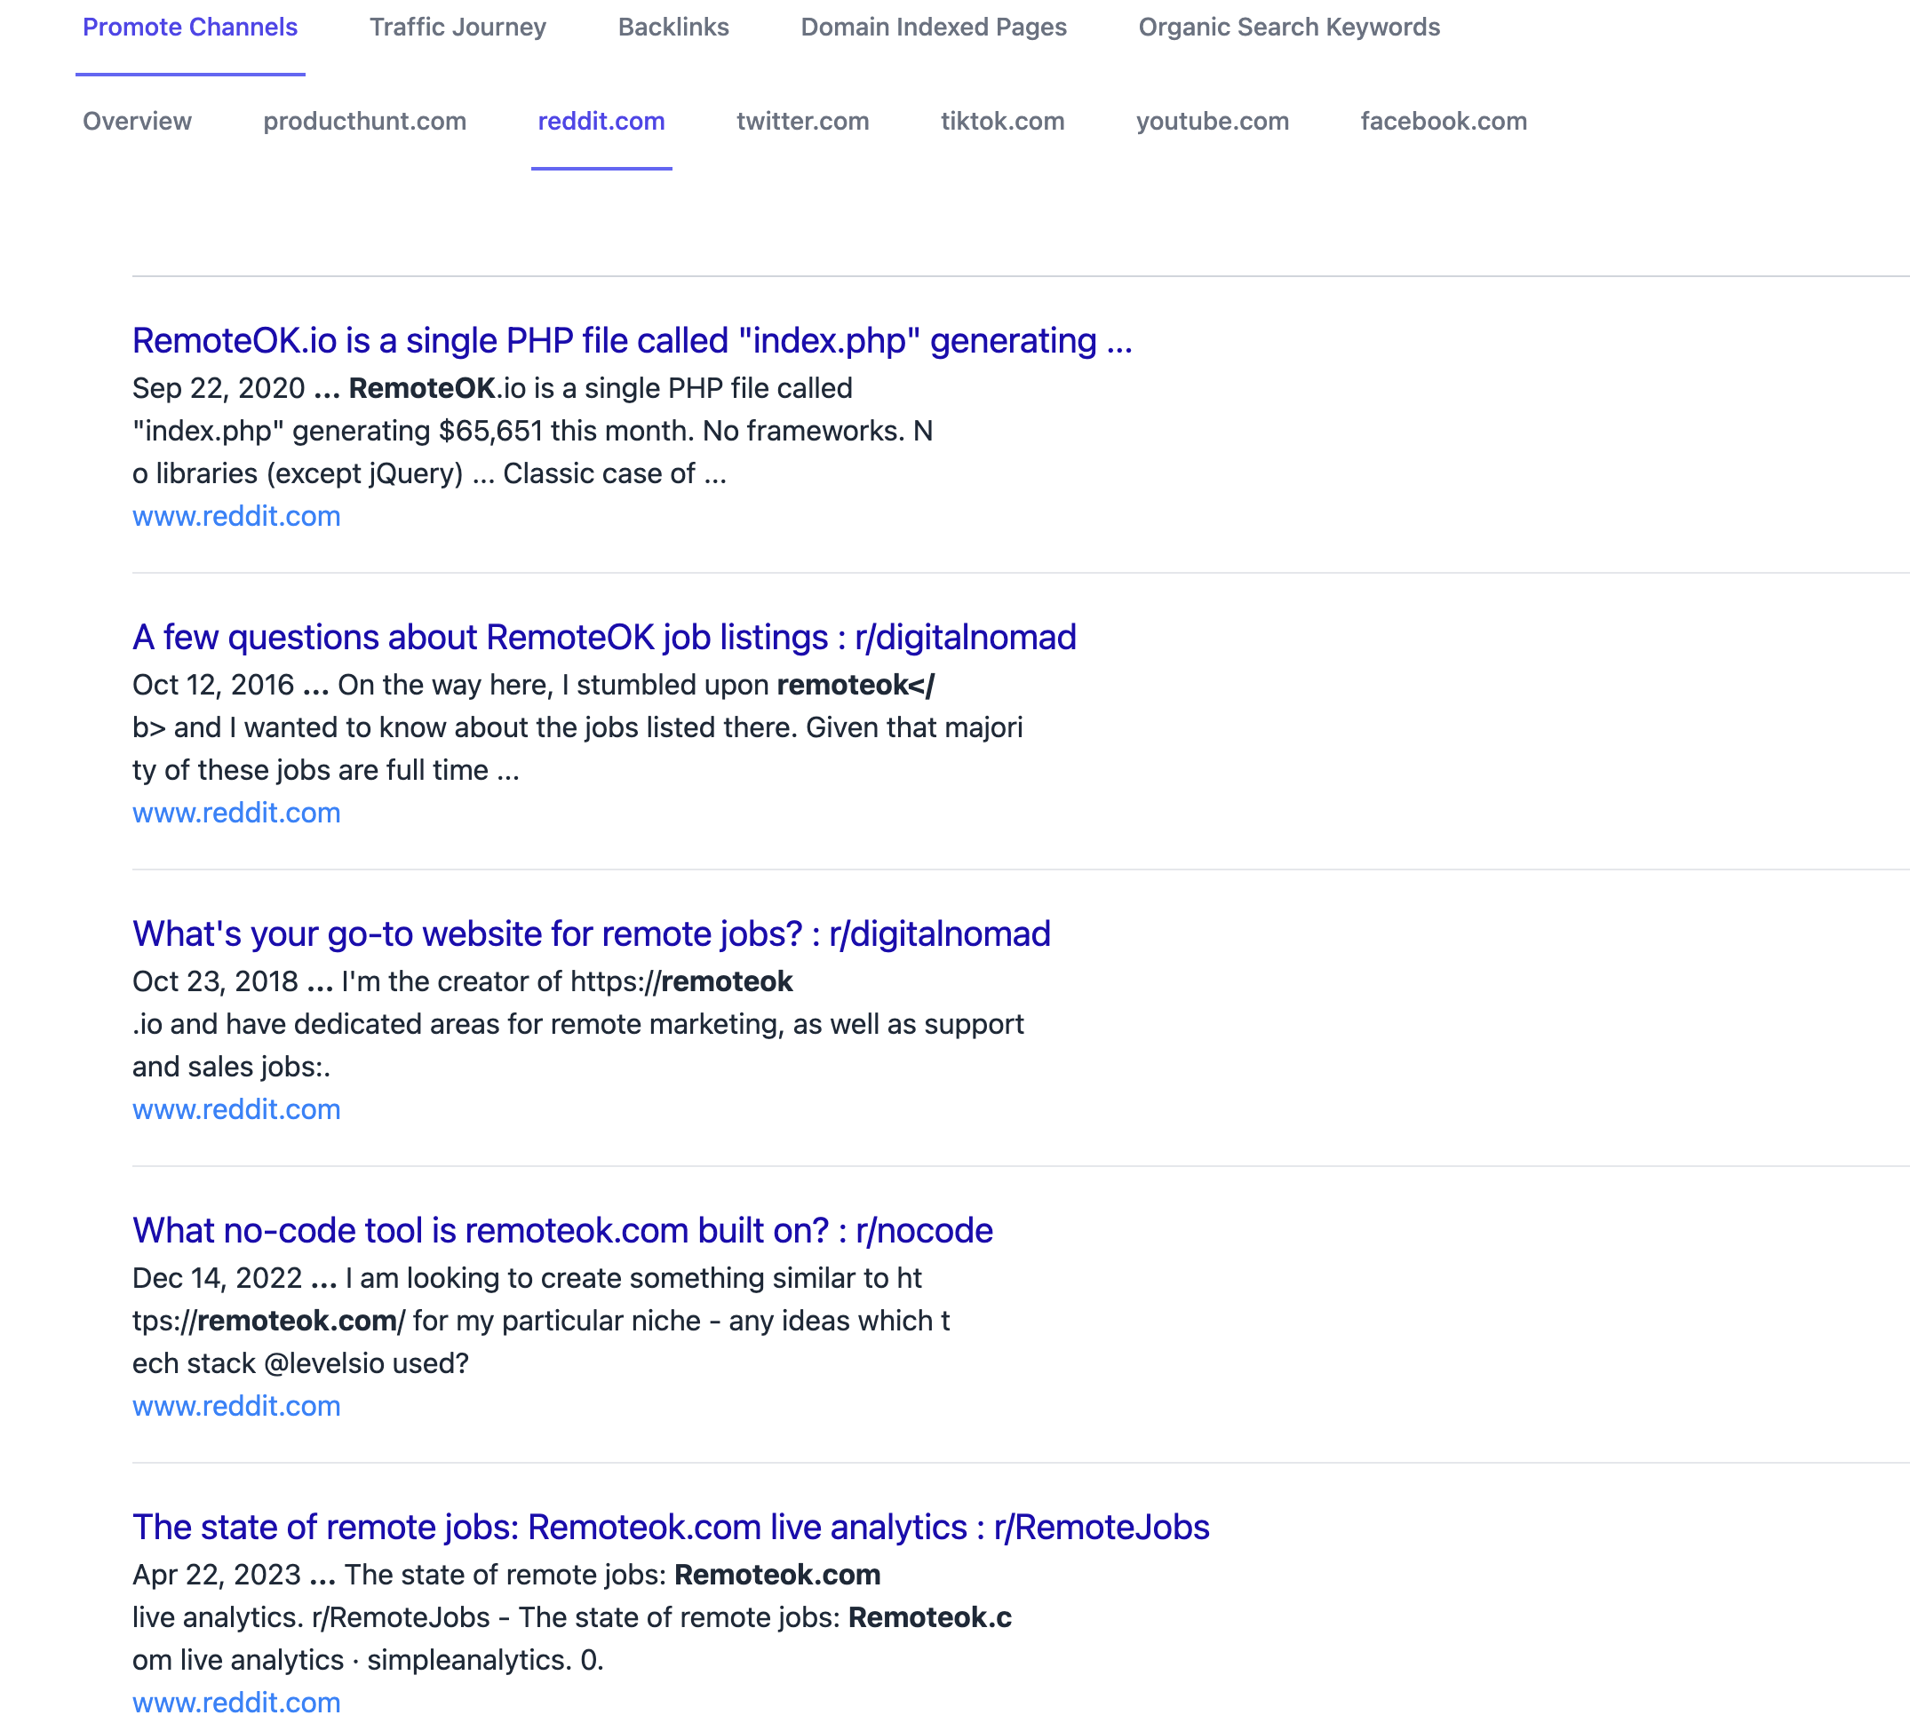Open the no-code tool r/nocode post

click(562, 1230)
